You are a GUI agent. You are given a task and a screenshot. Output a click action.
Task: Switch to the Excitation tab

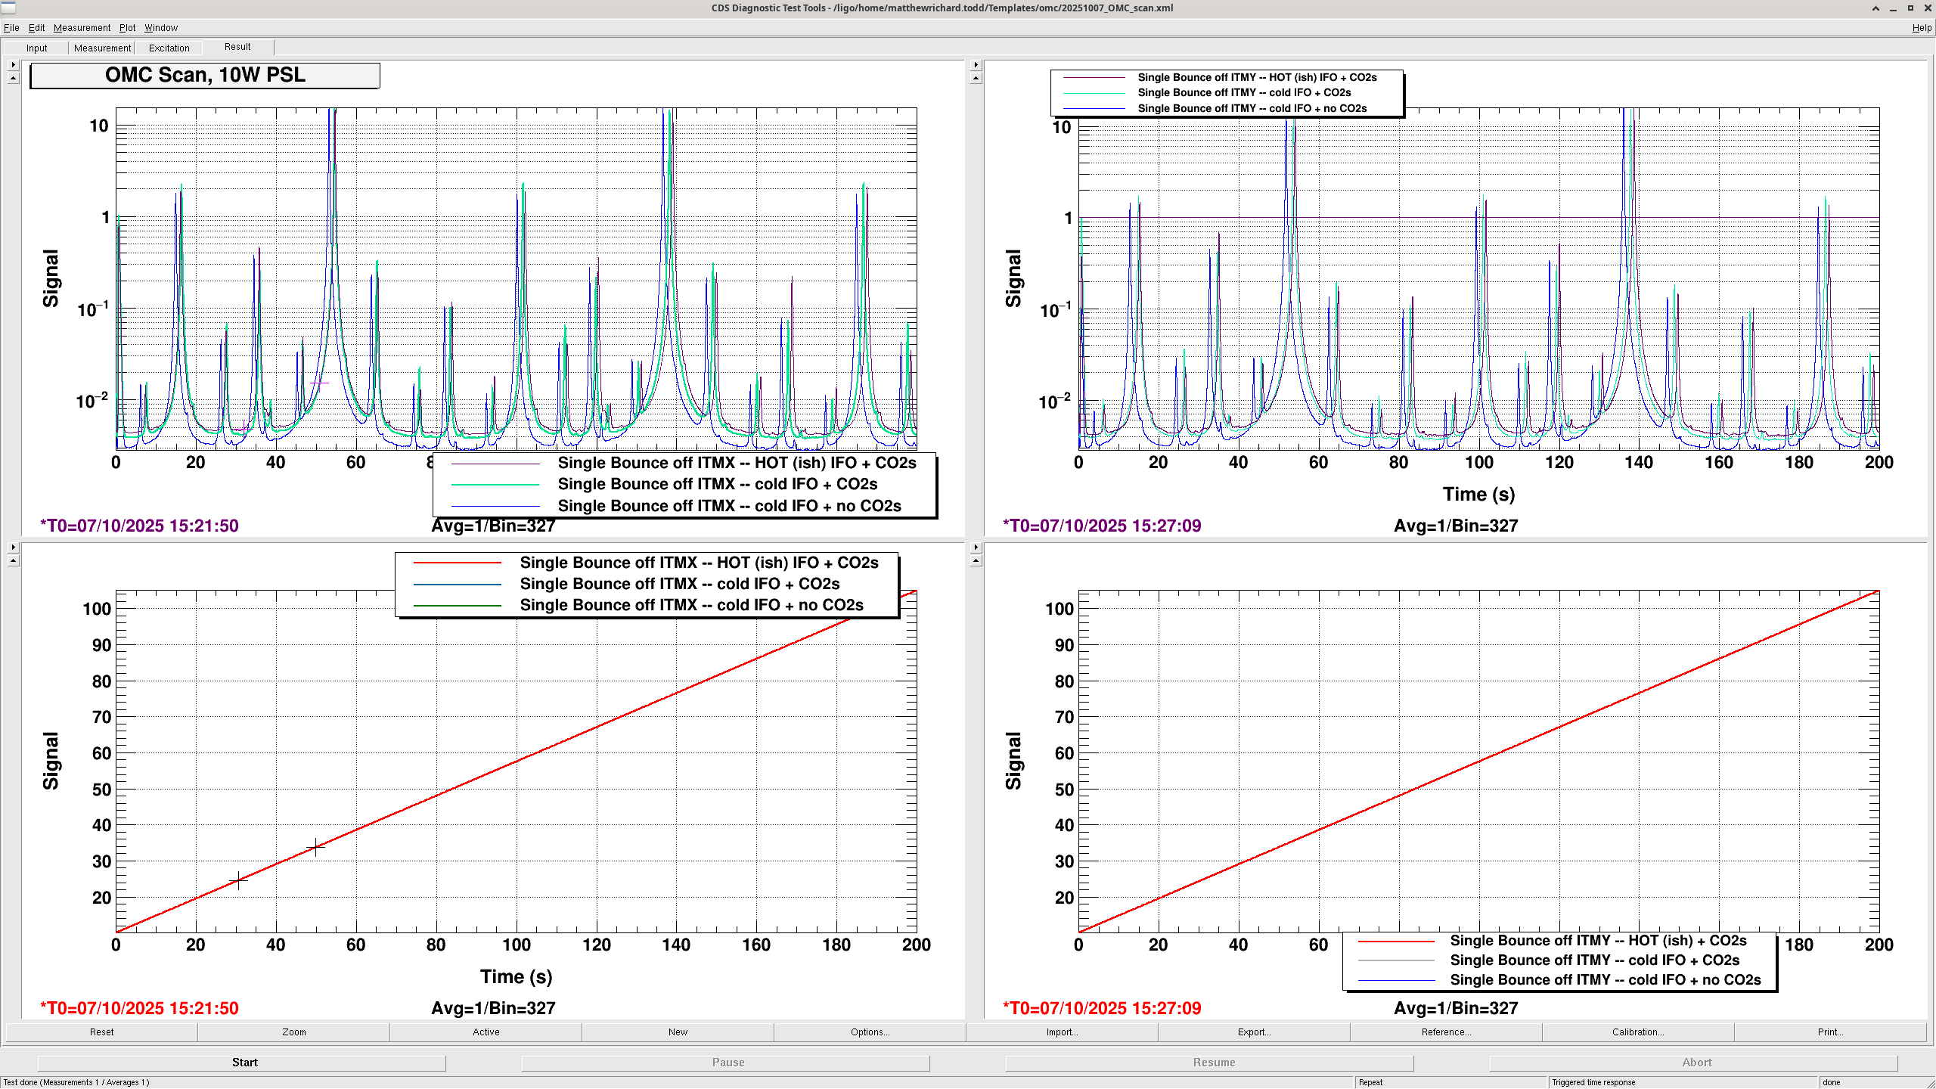coord(169,48)
